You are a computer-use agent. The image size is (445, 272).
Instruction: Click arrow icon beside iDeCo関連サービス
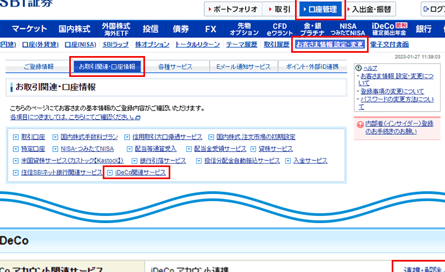[x=110, y=173]
